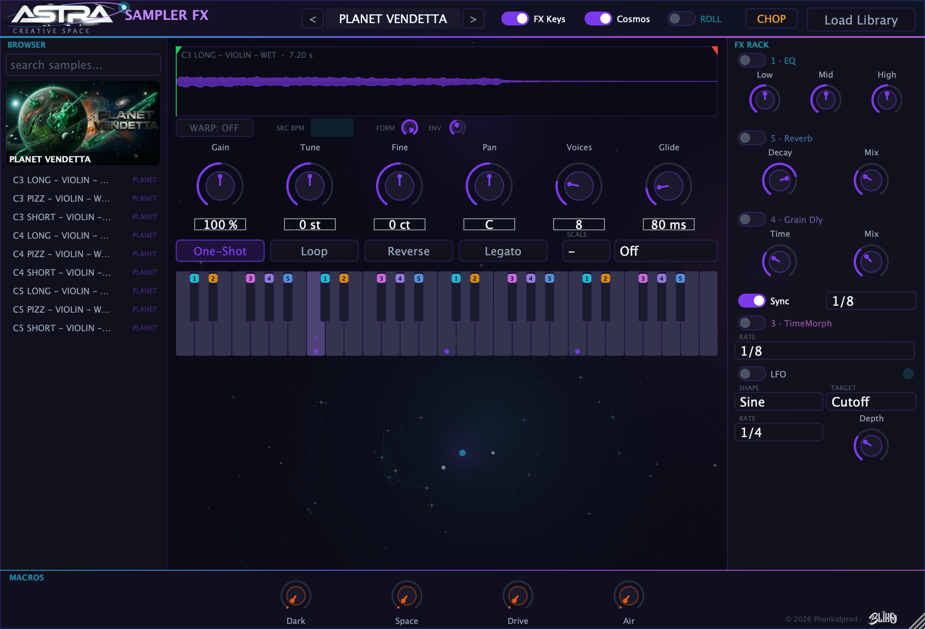Click Load Library button
Screen dimensions: 925x629
pyautogui.click(x=861, y=20)
